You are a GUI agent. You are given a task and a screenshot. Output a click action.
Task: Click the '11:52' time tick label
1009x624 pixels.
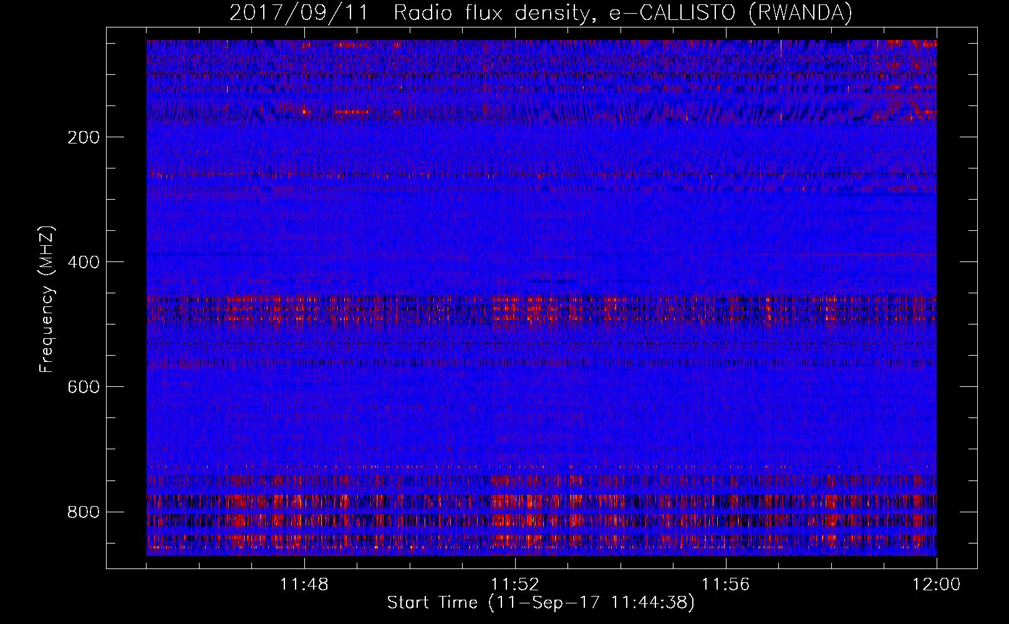(515, 585)
